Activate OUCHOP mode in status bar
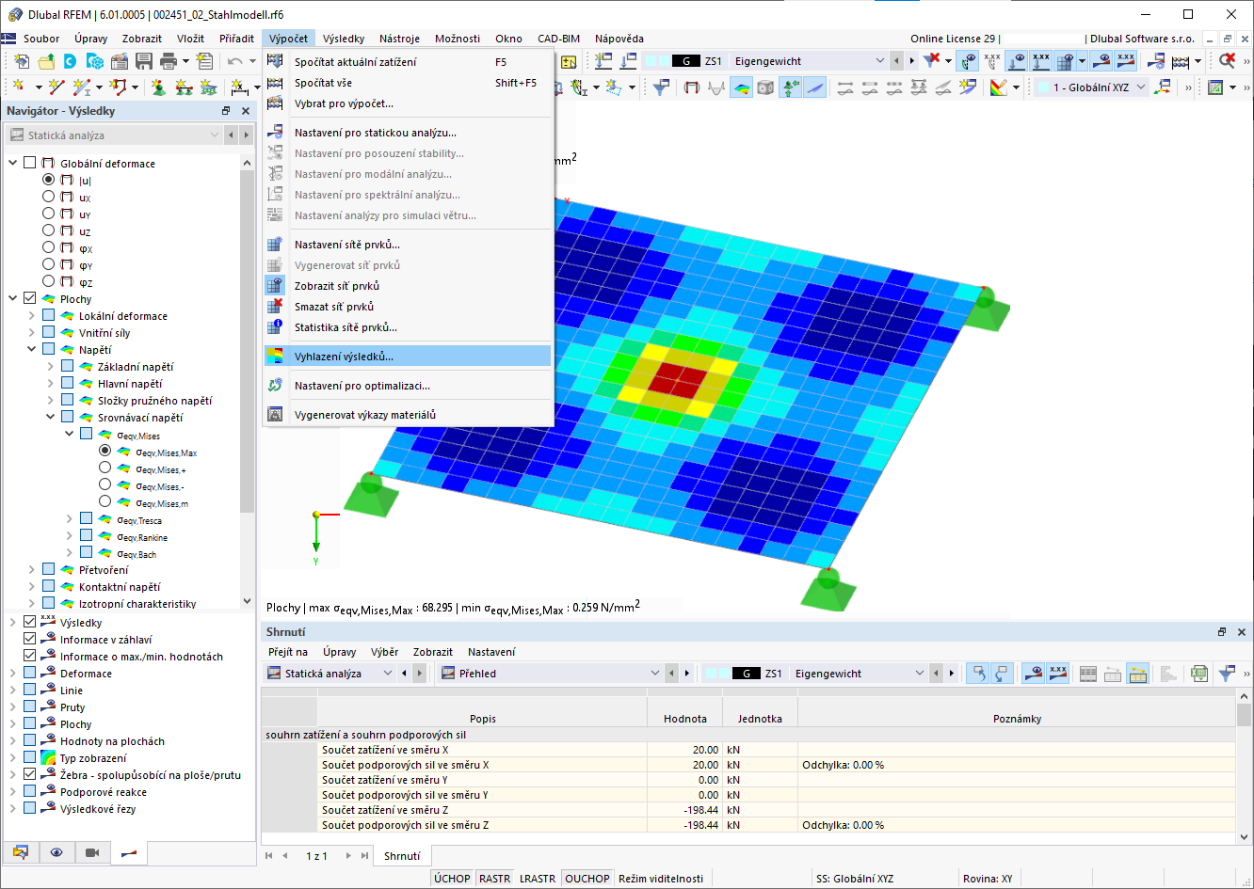This screenshot has width=1254, height=889. click(587, 878)
